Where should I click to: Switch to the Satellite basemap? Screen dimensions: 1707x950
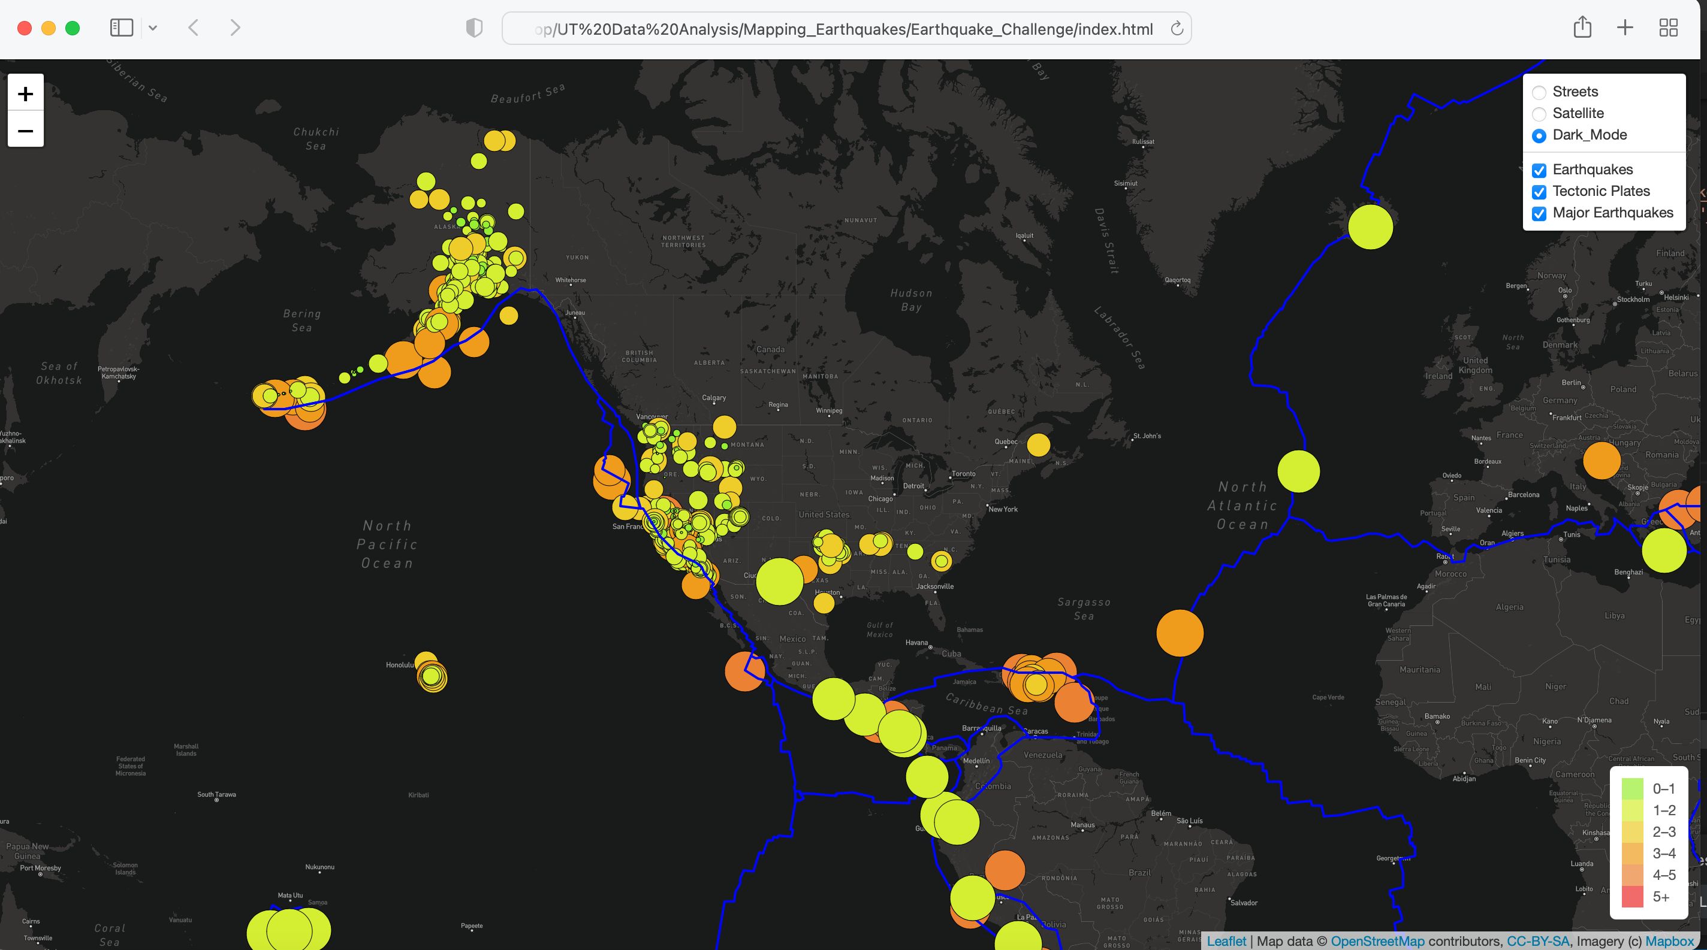(1539, 114)
